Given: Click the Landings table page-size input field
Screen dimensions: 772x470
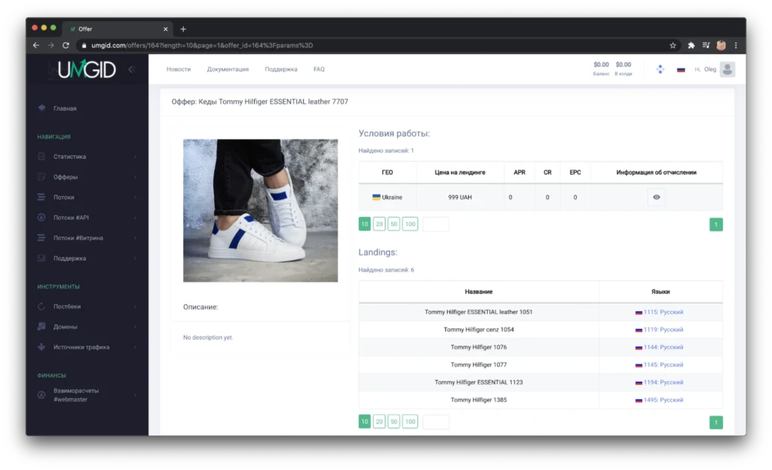Looking at the screenshot, I should [x=436, y=422].
